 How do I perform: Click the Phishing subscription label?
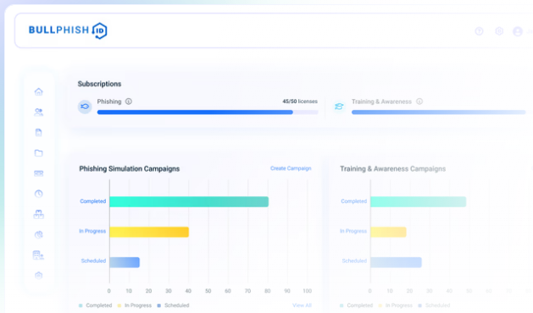(x=109, y=102)
